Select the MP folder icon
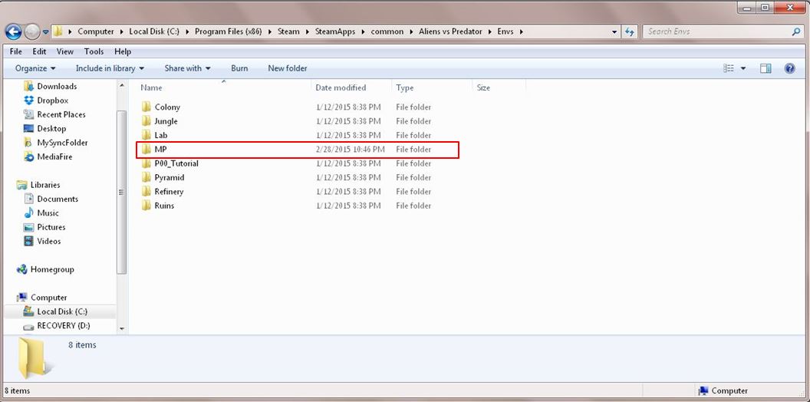810x402 pixels. (147, 150)
